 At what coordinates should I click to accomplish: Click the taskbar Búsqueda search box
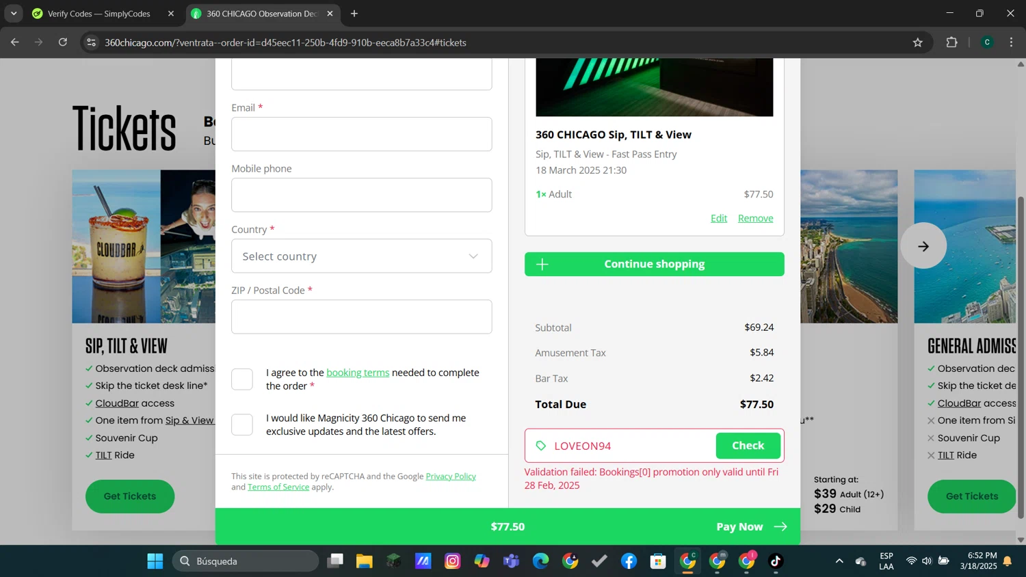pyautogui.click(x=246, y=561)
